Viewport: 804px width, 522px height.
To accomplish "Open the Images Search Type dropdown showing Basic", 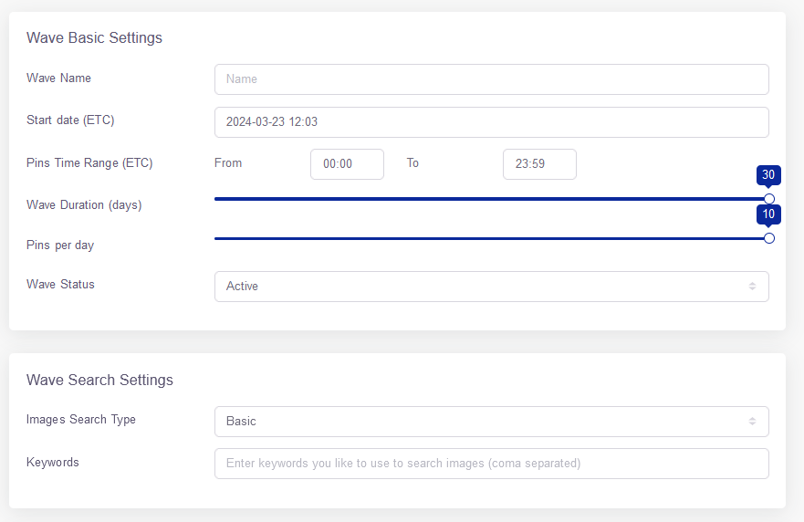I will coord(491,422).
